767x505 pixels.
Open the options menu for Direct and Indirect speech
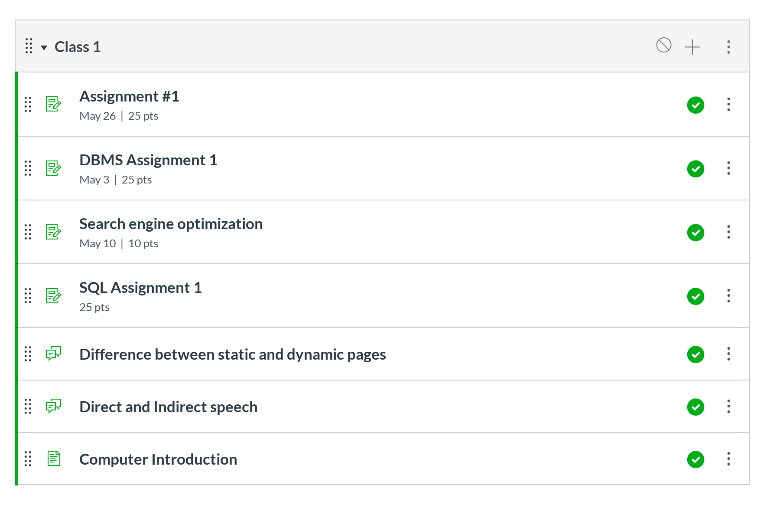(728, 407)
